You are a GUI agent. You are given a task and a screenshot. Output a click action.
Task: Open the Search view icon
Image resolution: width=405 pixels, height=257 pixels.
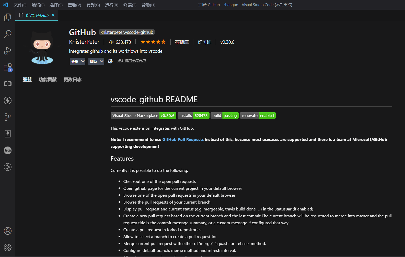(x=8, y=34)
